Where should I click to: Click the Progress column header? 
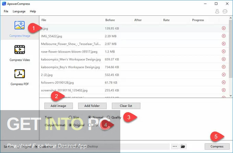tap(198, 20)
